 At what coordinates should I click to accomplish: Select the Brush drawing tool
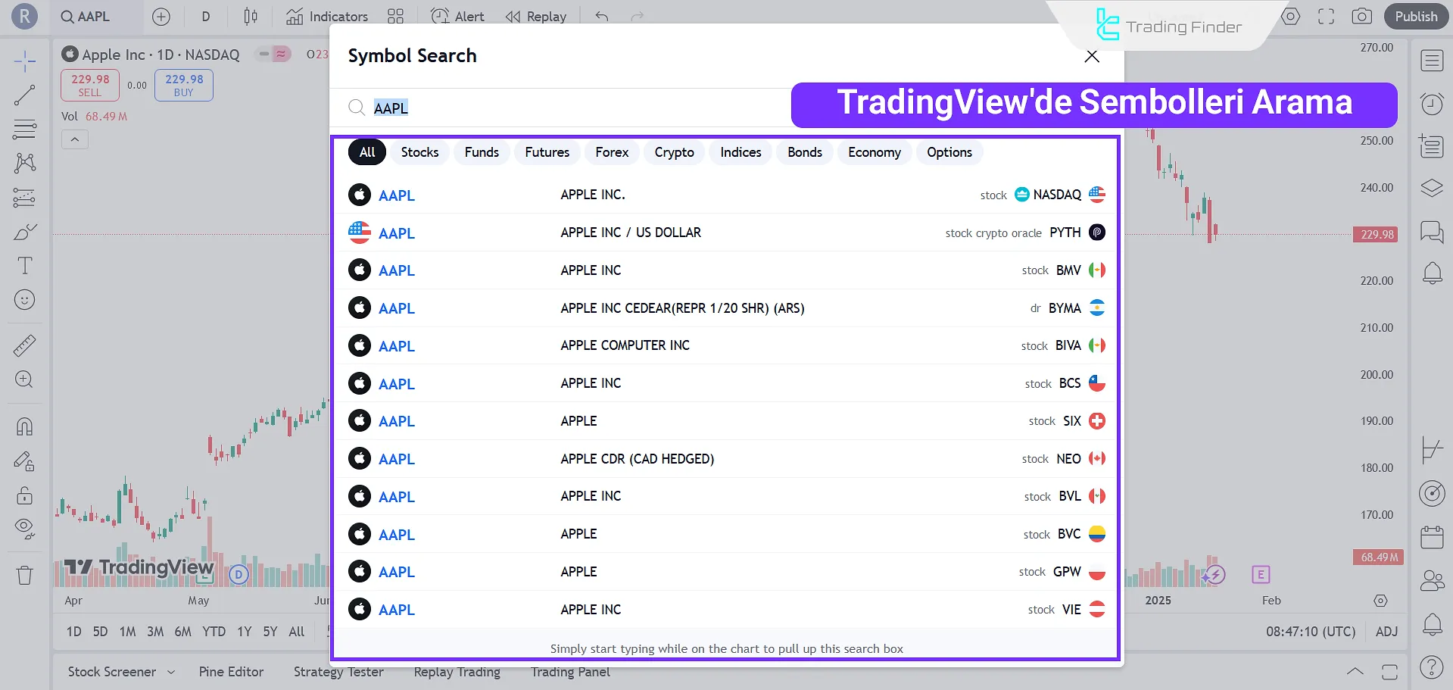pos(25,232)
